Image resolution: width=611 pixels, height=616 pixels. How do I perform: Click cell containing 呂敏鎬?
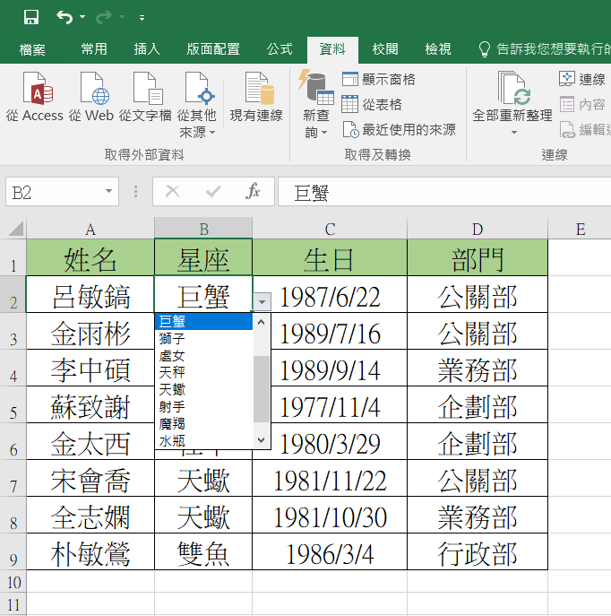(x=90, y=294)
